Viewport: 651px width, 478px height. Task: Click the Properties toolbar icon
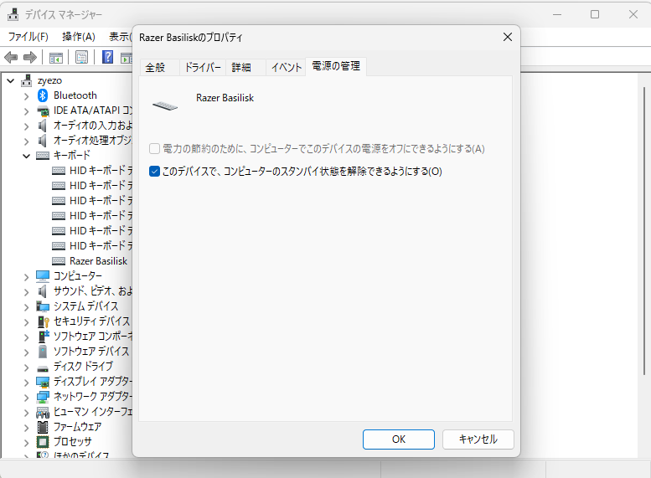pyautogui.click(x=82, y=57)
